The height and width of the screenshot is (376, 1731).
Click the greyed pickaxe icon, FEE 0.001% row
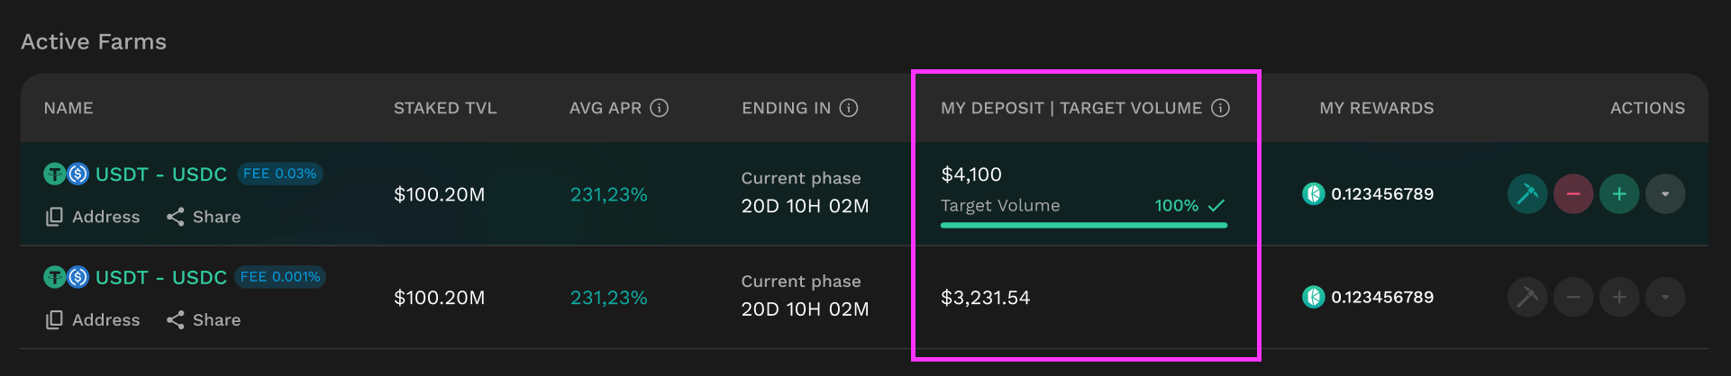(x=1527, y=297)
